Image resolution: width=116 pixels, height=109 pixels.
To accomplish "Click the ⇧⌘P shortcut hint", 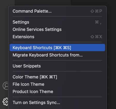I will click(x=96, y=11).
